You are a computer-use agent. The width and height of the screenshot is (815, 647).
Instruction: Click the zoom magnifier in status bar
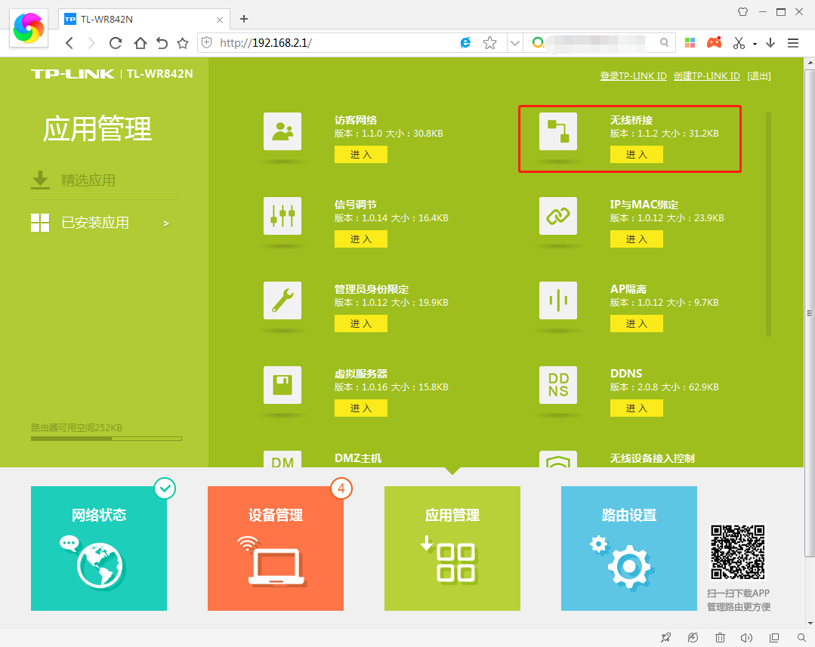coord(801,638)
